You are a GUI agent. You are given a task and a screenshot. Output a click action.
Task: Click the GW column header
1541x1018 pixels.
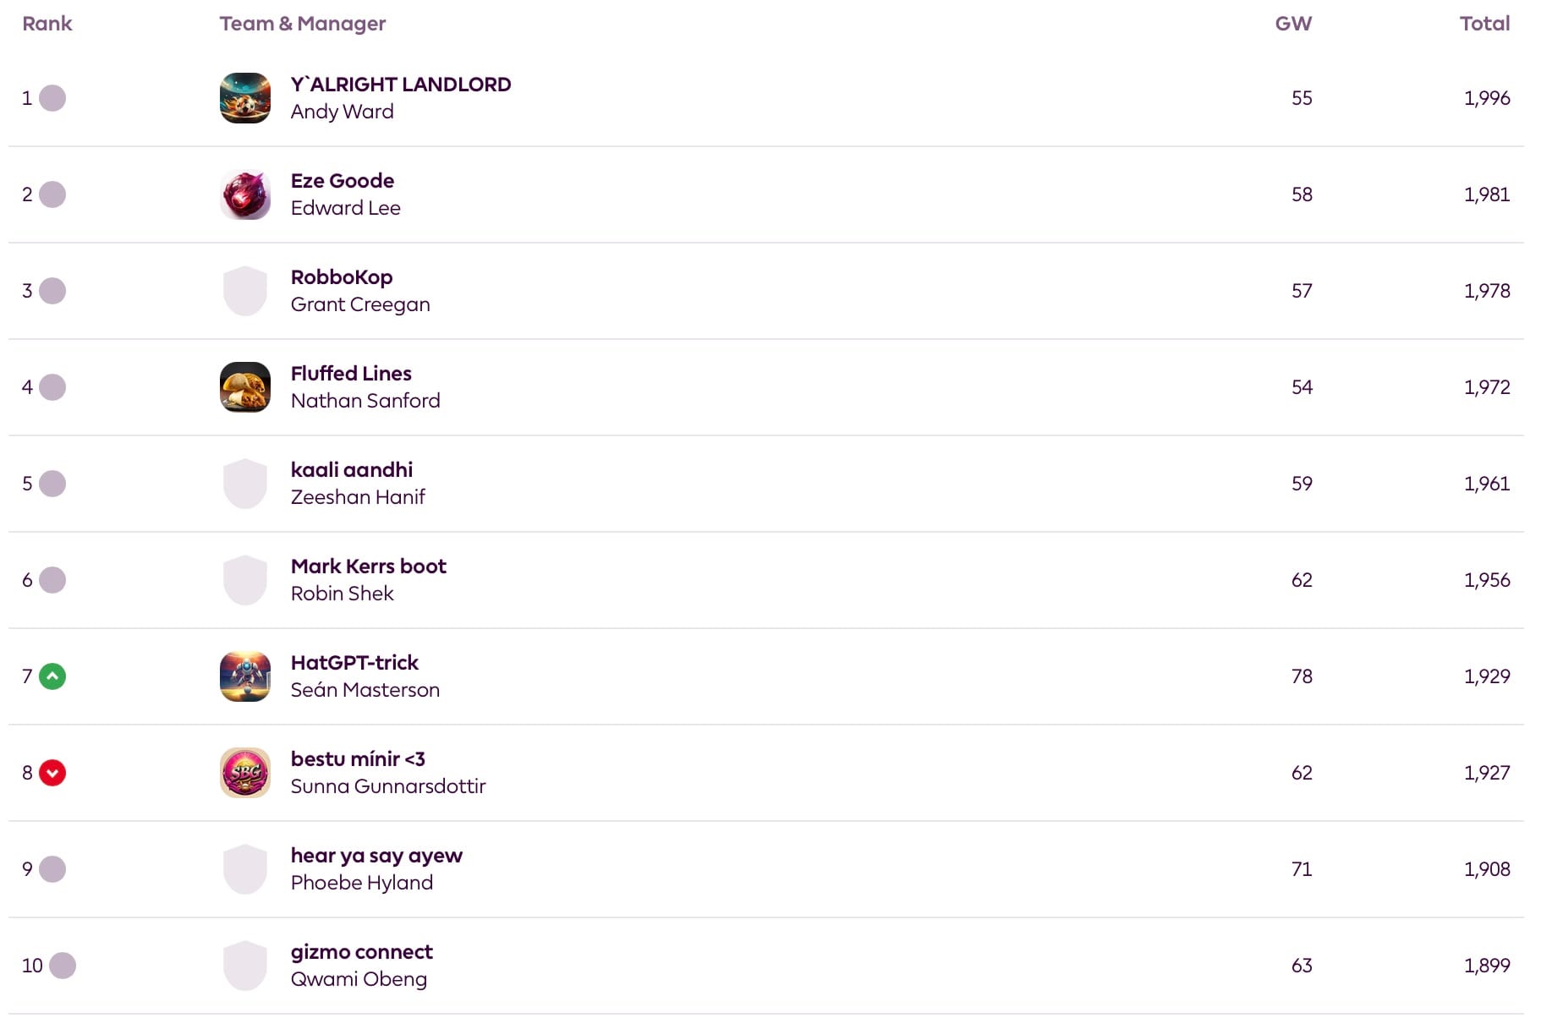click(x=1293, y=24)
